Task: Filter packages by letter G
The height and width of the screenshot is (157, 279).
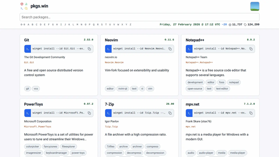Action: pos(53,24)
